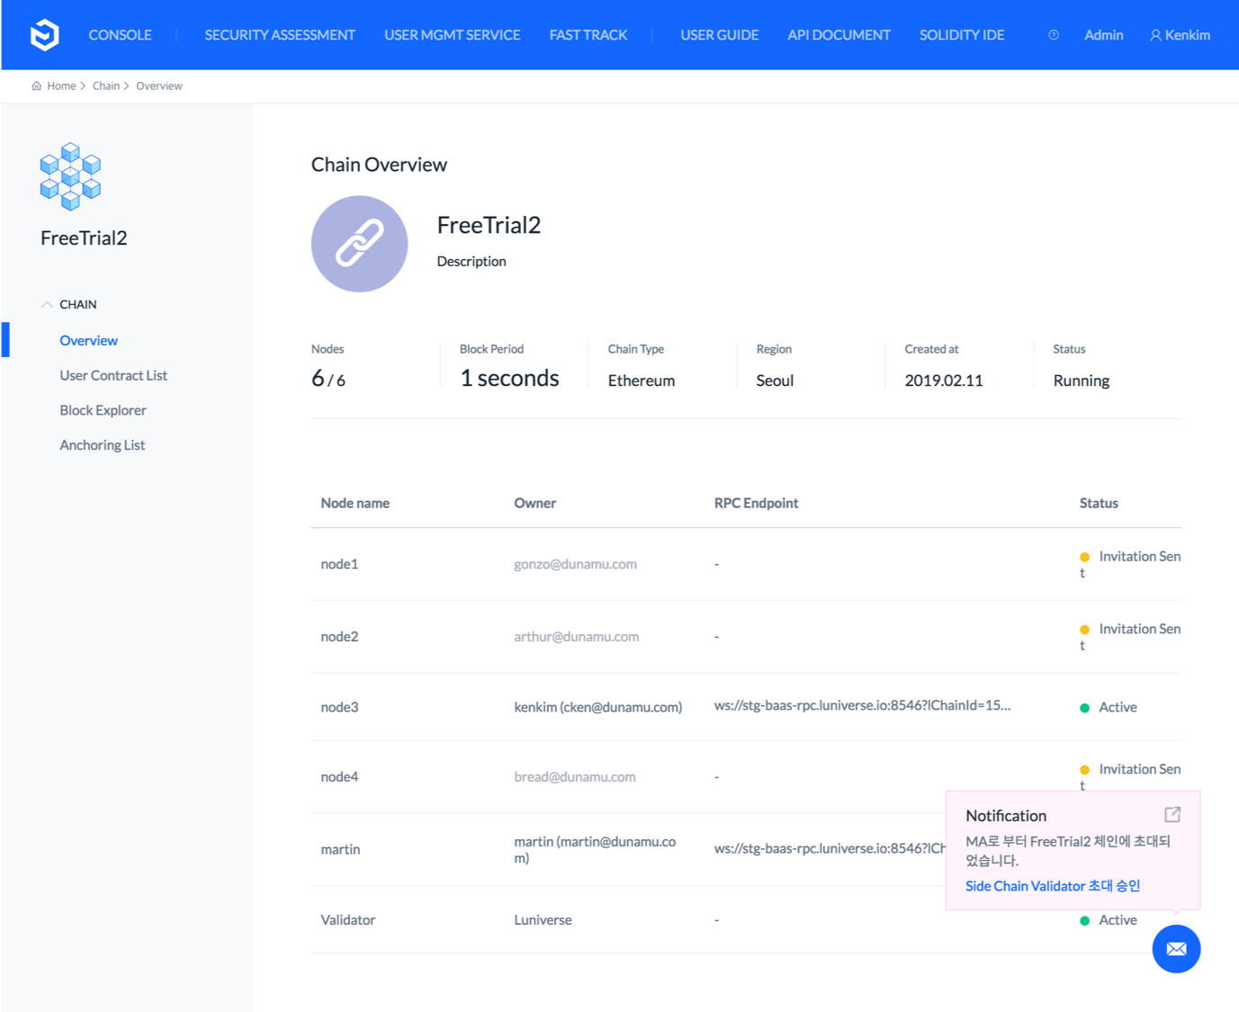Click the 2019.02.11 created date
This screenshot has width=1239, height=1012.
click(943, 381)
